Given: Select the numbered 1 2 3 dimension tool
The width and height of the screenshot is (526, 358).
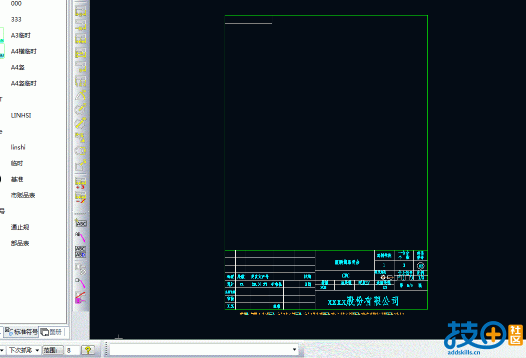Looking at the screenshot, I should click(x=80, y=81).
